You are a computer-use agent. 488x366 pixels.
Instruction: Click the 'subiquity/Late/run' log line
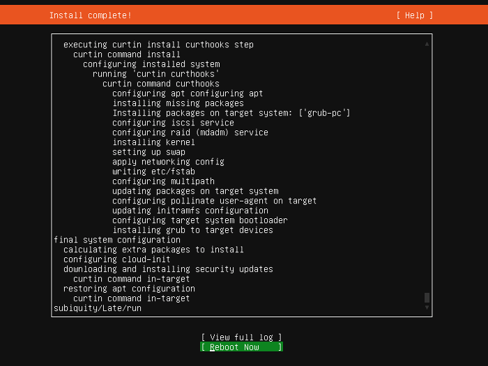tap(98, 308)
